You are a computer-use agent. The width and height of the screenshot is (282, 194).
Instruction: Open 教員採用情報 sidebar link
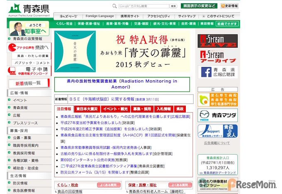pyautogui.click(x=24, y=153)
